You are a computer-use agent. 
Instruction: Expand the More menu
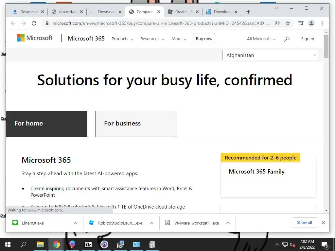179,39
